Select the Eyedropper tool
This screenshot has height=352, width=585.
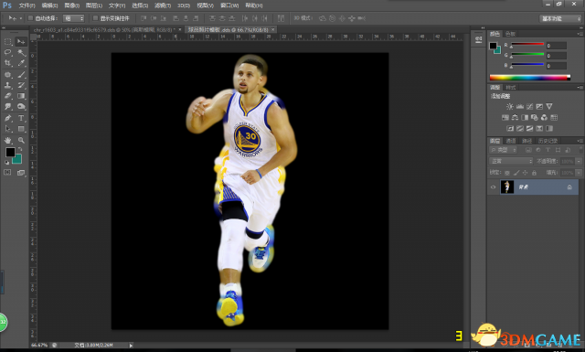pos(21,63)
